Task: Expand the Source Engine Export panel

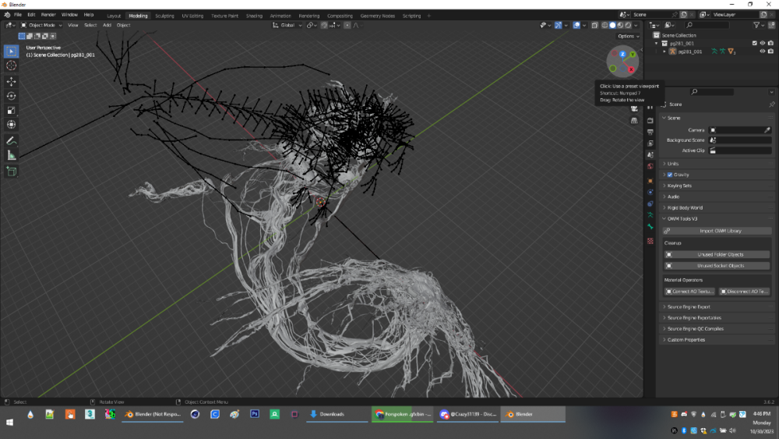Action: click(x=689, y=307)
